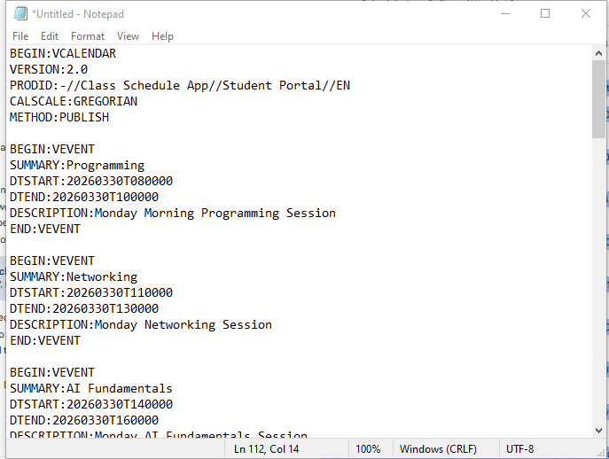The image size is (609, 459).
Task: Click the Notepad app icon in title bar
Action: point(20,13)
